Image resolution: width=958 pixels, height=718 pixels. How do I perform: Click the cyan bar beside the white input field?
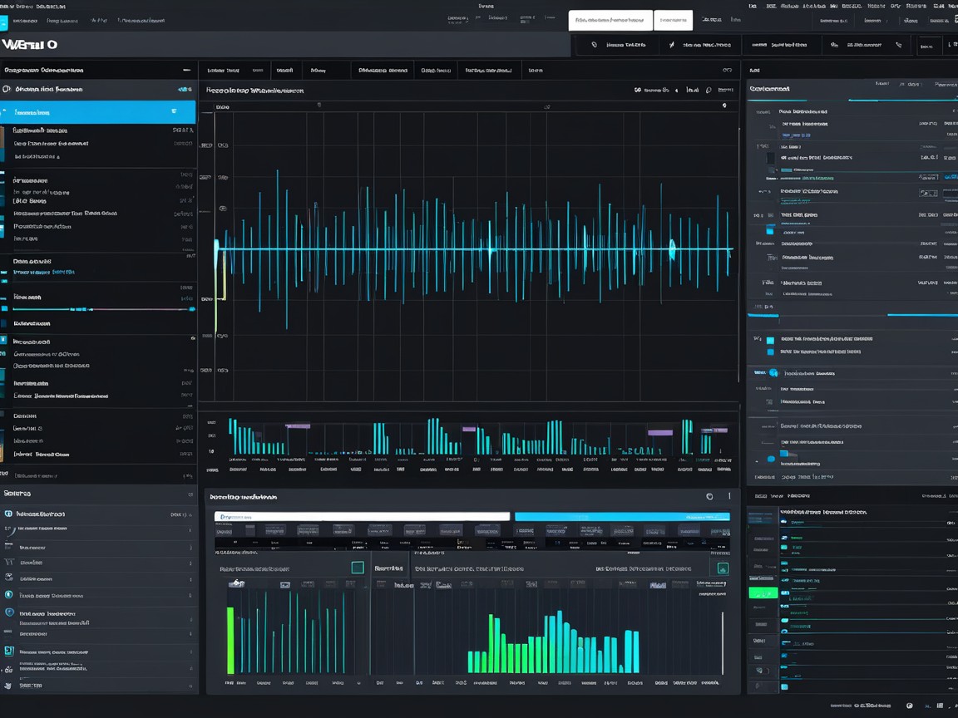pos(622,517)
